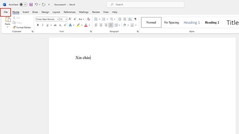This screenshot has width=239, height=134.
Task: Open the Font dialog launcher
Action: [91, 32]
